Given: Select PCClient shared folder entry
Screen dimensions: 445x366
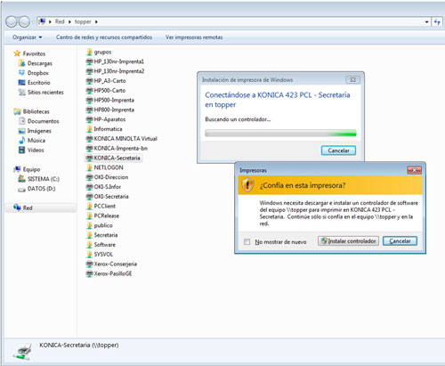Looking at the screenshot, I should tap(101, 206).
